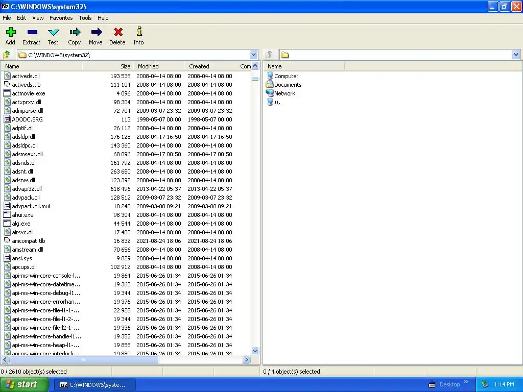The height and width of the screenshot is (392, 523).
Task: Open the Edit menu
Action: (21, 18)
